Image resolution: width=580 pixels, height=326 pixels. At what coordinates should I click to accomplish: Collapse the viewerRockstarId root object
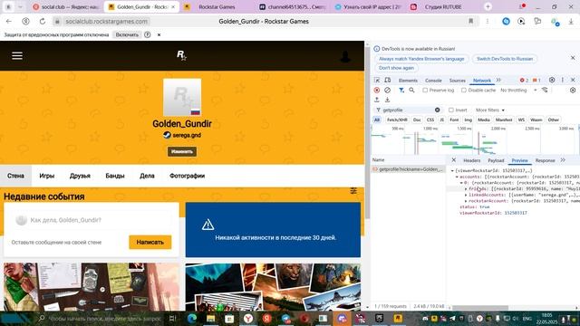(x=452, y=171)
